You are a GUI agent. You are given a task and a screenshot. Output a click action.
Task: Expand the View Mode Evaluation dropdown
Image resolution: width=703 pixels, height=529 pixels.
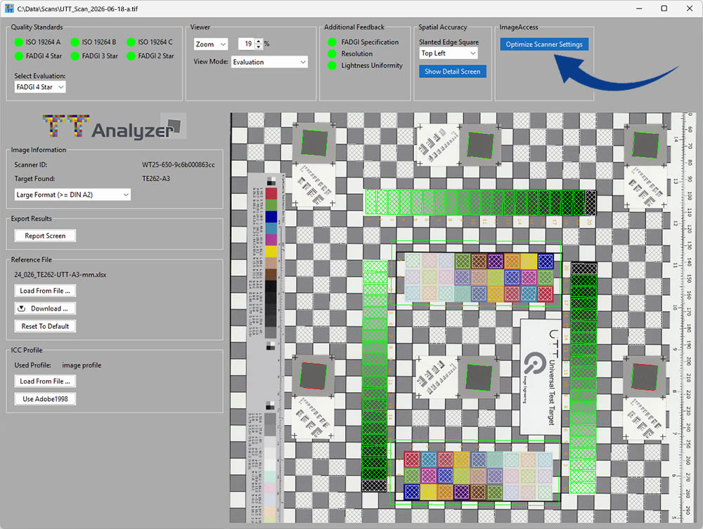pyautogui.click(x=269, y=62)
